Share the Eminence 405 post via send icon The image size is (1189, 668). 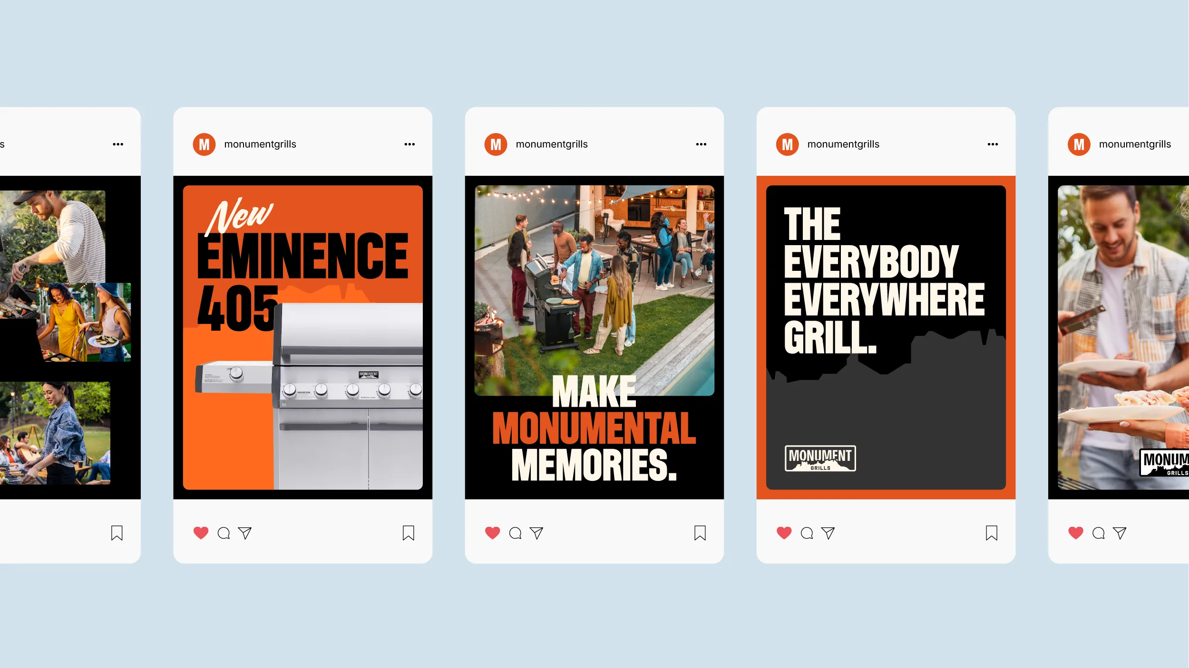coord(244,533)
